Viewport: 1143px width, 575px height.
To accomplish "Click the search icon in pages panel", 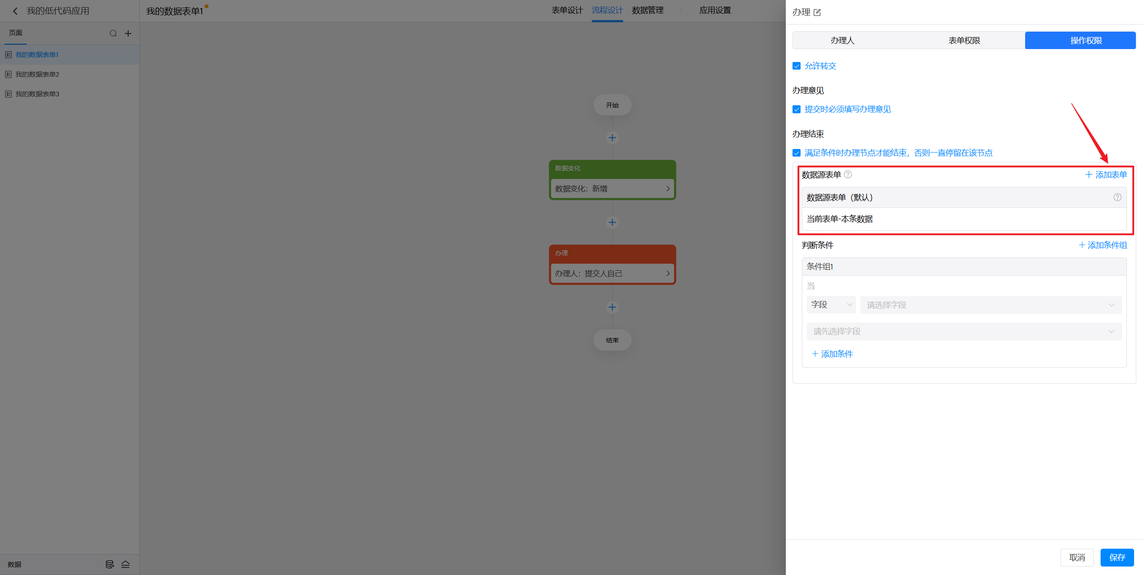I will tap(113, 33).
